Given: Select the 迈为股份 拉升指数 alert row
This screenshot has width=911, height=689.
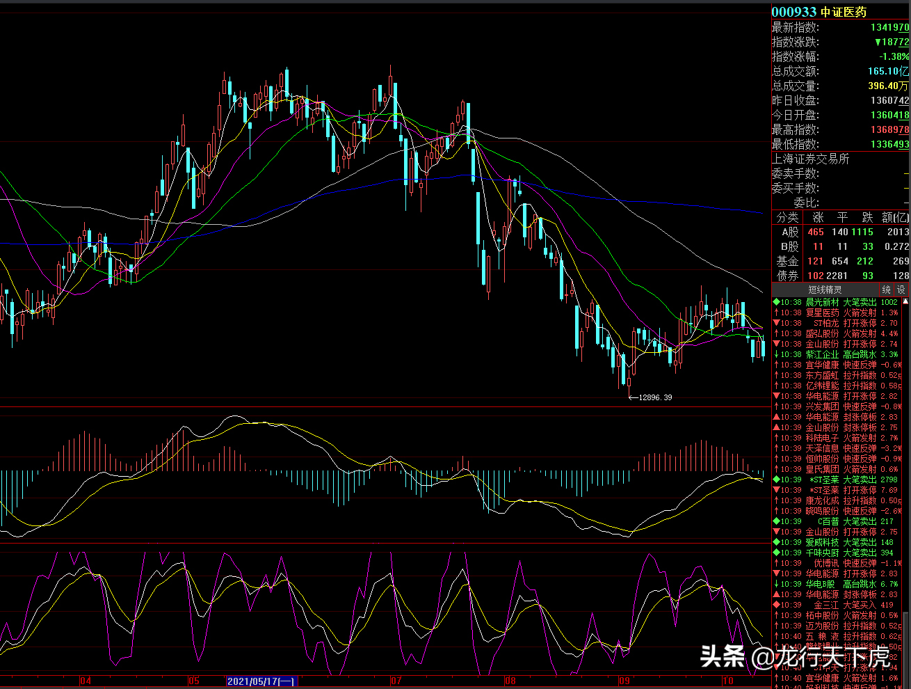Looking at the screenshot, I should click(836, 626).
